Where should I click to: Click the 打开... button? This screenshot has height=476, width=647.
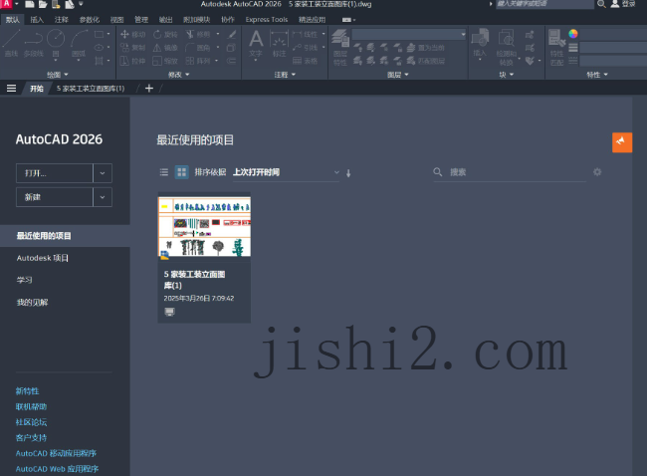tap(55, 173)
